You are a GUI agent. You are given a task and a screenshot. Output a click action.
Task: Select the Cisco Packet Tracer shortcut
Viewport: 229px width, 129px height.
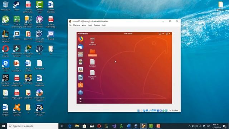pyautogui.click(x=28, y=51)
